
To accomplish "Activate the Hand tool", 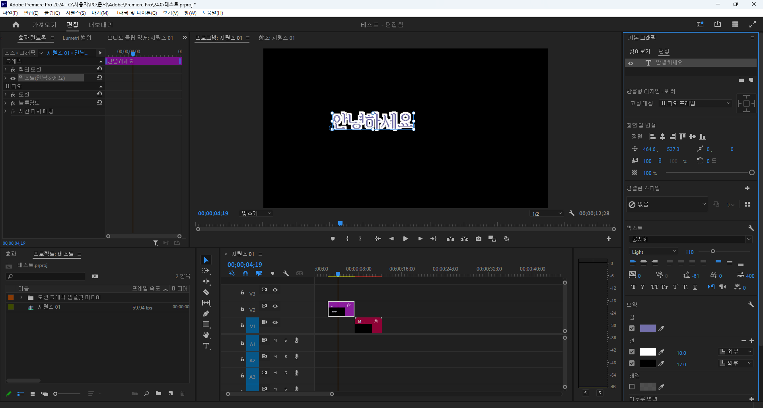I will click(x=206, y=335).
